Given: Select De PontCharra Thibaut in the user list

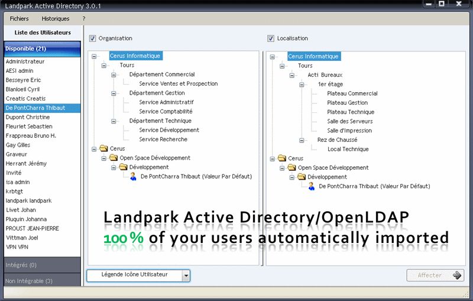Looking at the screenshot, I should (x=42, y=108).
